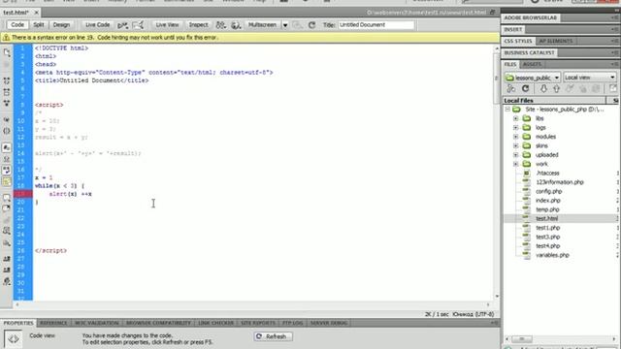Open the Multiscreen dropdown arrow
This screenshot has width=621, height=349.
point(284,25)
